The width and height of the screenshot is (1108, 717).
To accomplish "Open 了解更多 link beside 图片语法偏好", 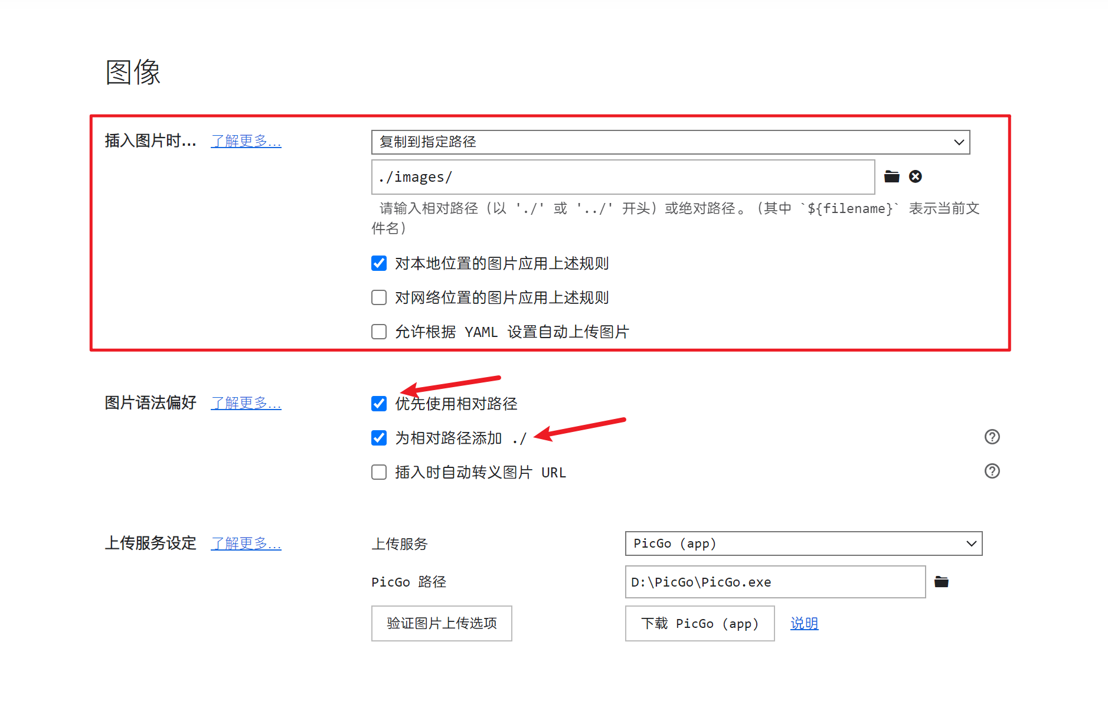I will 246,403.
